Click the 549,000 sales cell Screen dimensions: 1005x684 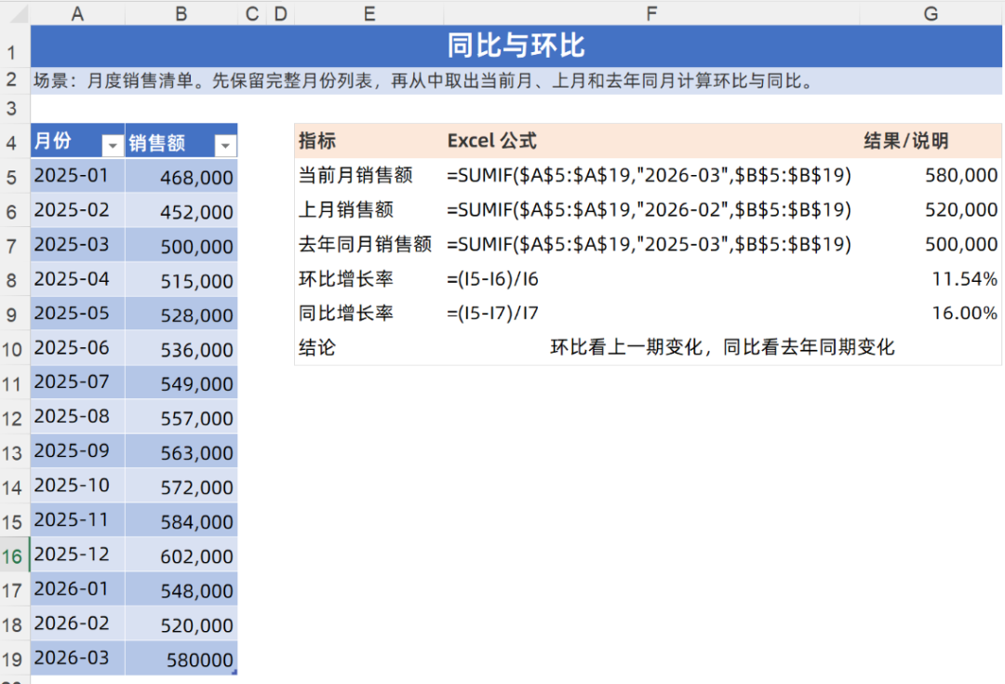181,382
